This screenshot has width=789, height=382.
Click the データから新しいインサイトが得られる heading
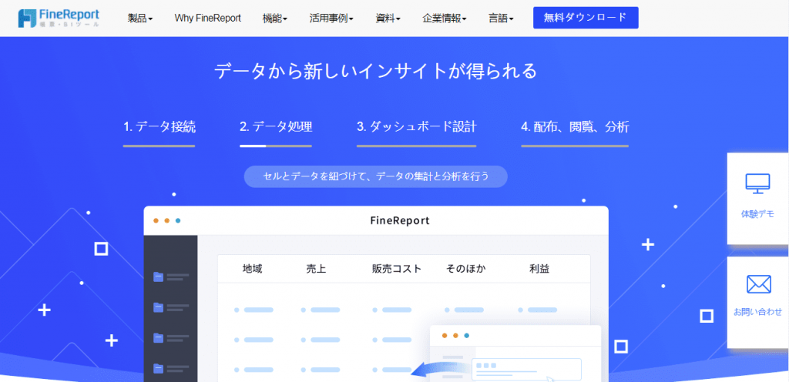(376, 72)
